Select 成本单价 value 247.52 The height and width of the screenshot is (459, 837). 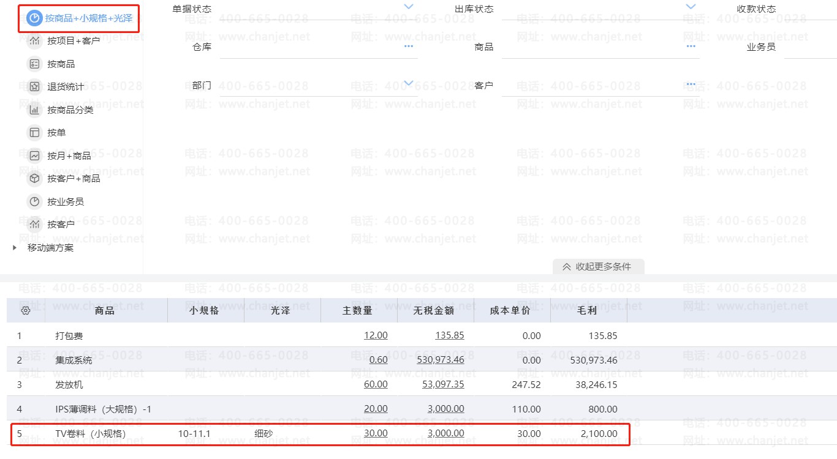click(x=526, y=384)
